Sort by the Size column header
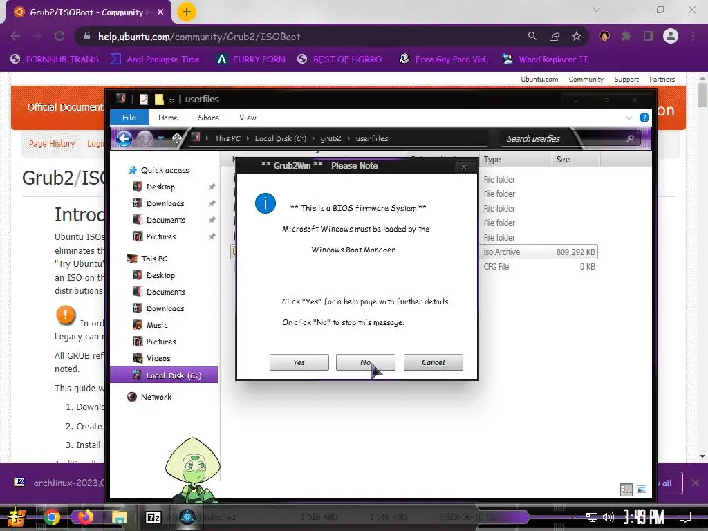Screen dimensions: 708x531 [x=576, y=160]
